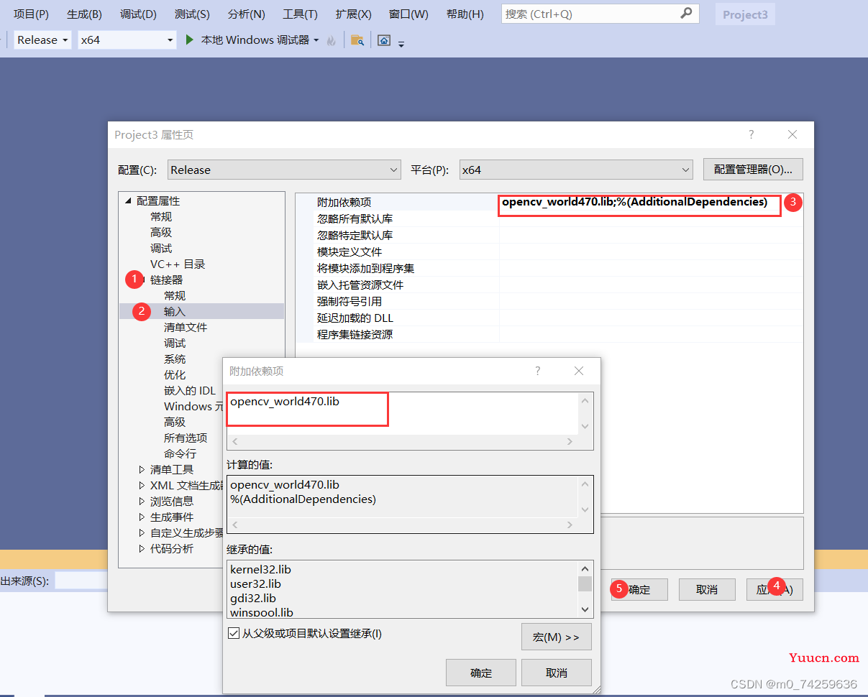This screenshot has height=697, width=868.
Task: Click the ? help icon of 附加依赖项 dialog
Action: (537, 371)
